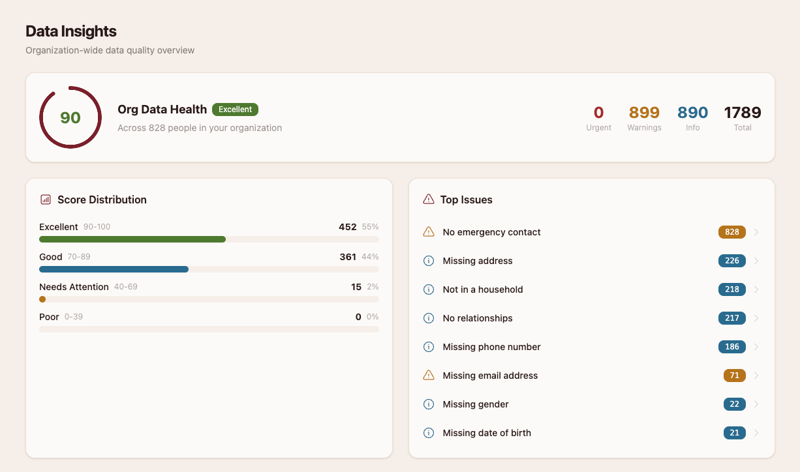Select the Missing gender issue
This screenshot has width=800, height=472.
click(x=592, y=404)
